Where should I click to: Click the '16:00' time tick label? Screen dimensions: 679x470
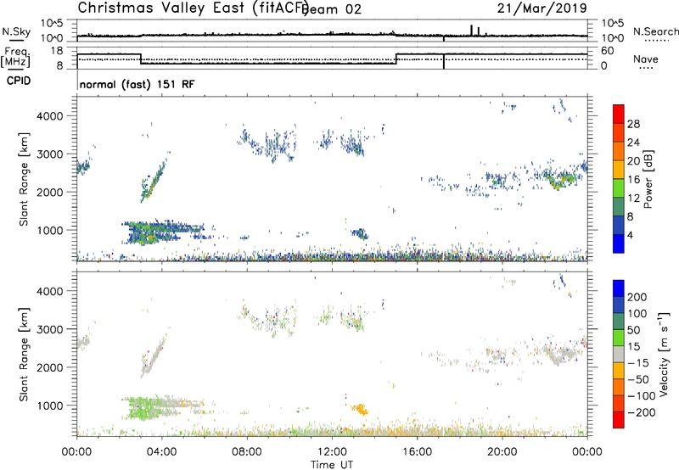coord(417,452)
